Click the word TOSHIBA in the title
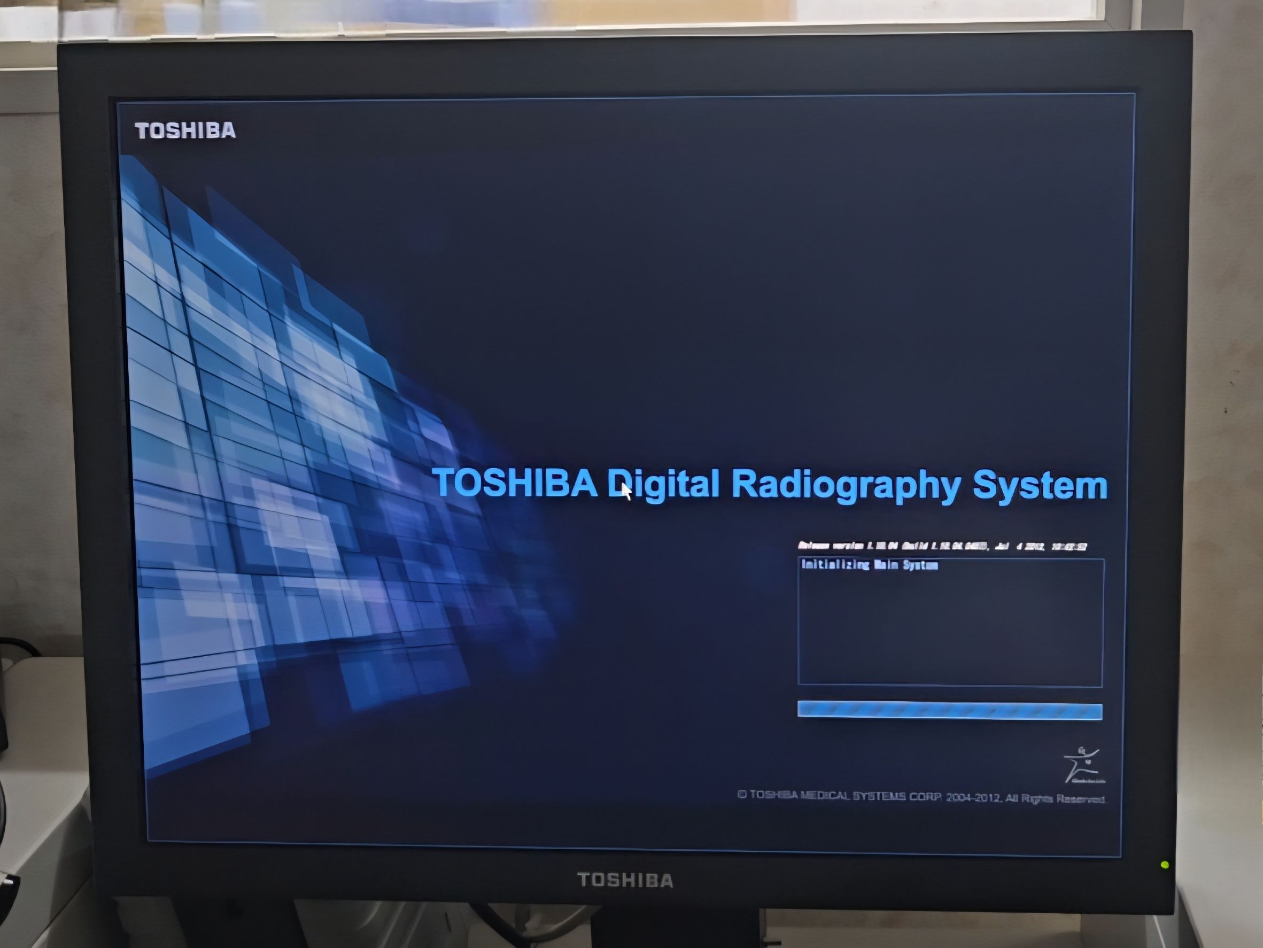Image resolution: width=1263 pixels, height=948 pixels. (515, 484)
